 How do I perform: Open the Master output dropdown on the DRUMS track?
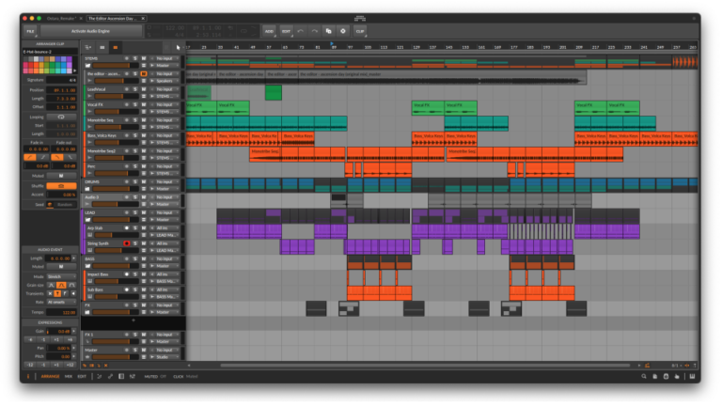(165, 189)
